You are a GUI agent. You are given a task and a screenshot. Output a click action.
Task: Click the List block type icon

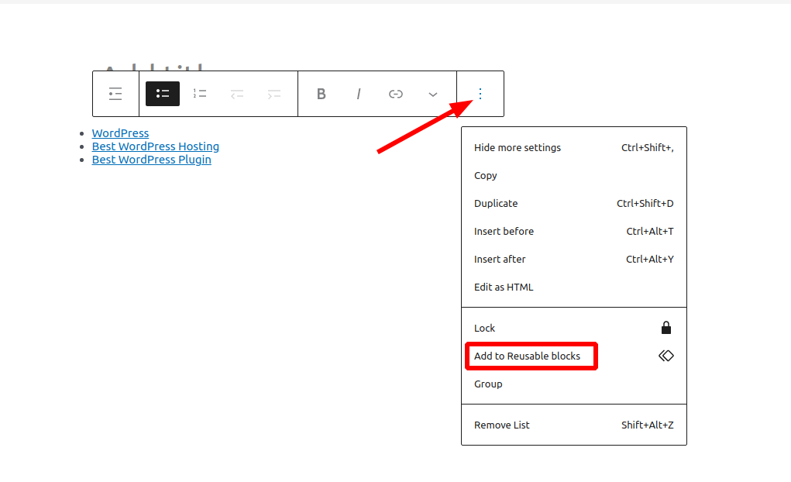pos(115,94)
